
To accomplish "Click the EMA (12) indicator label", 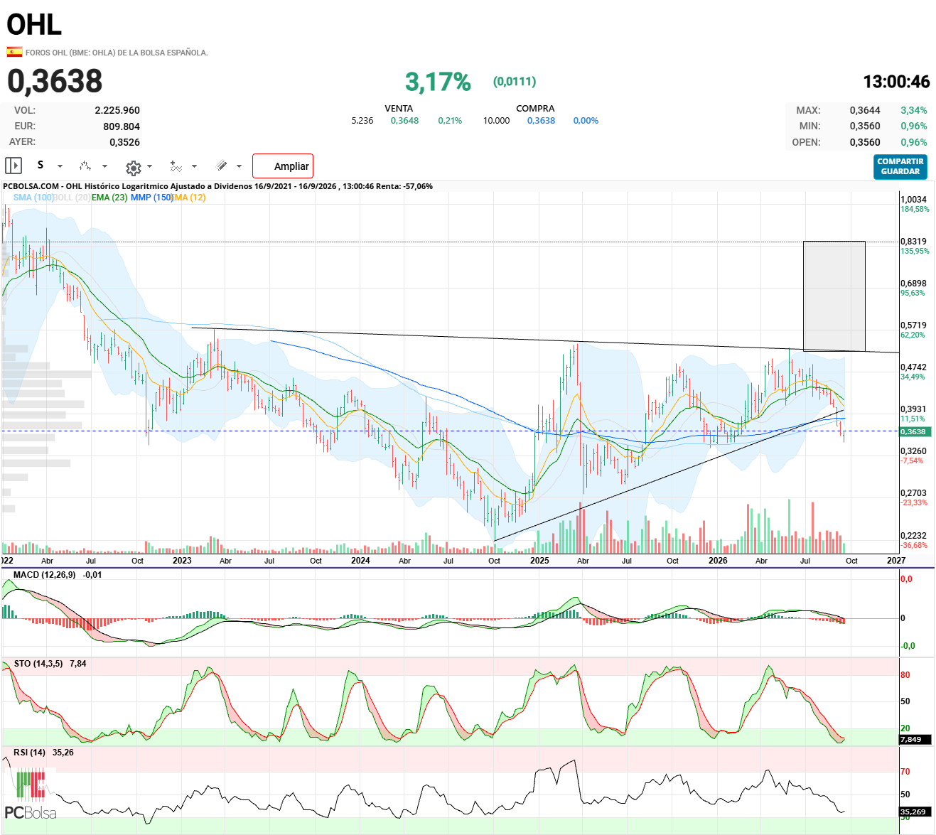I will tap(189, 198).
